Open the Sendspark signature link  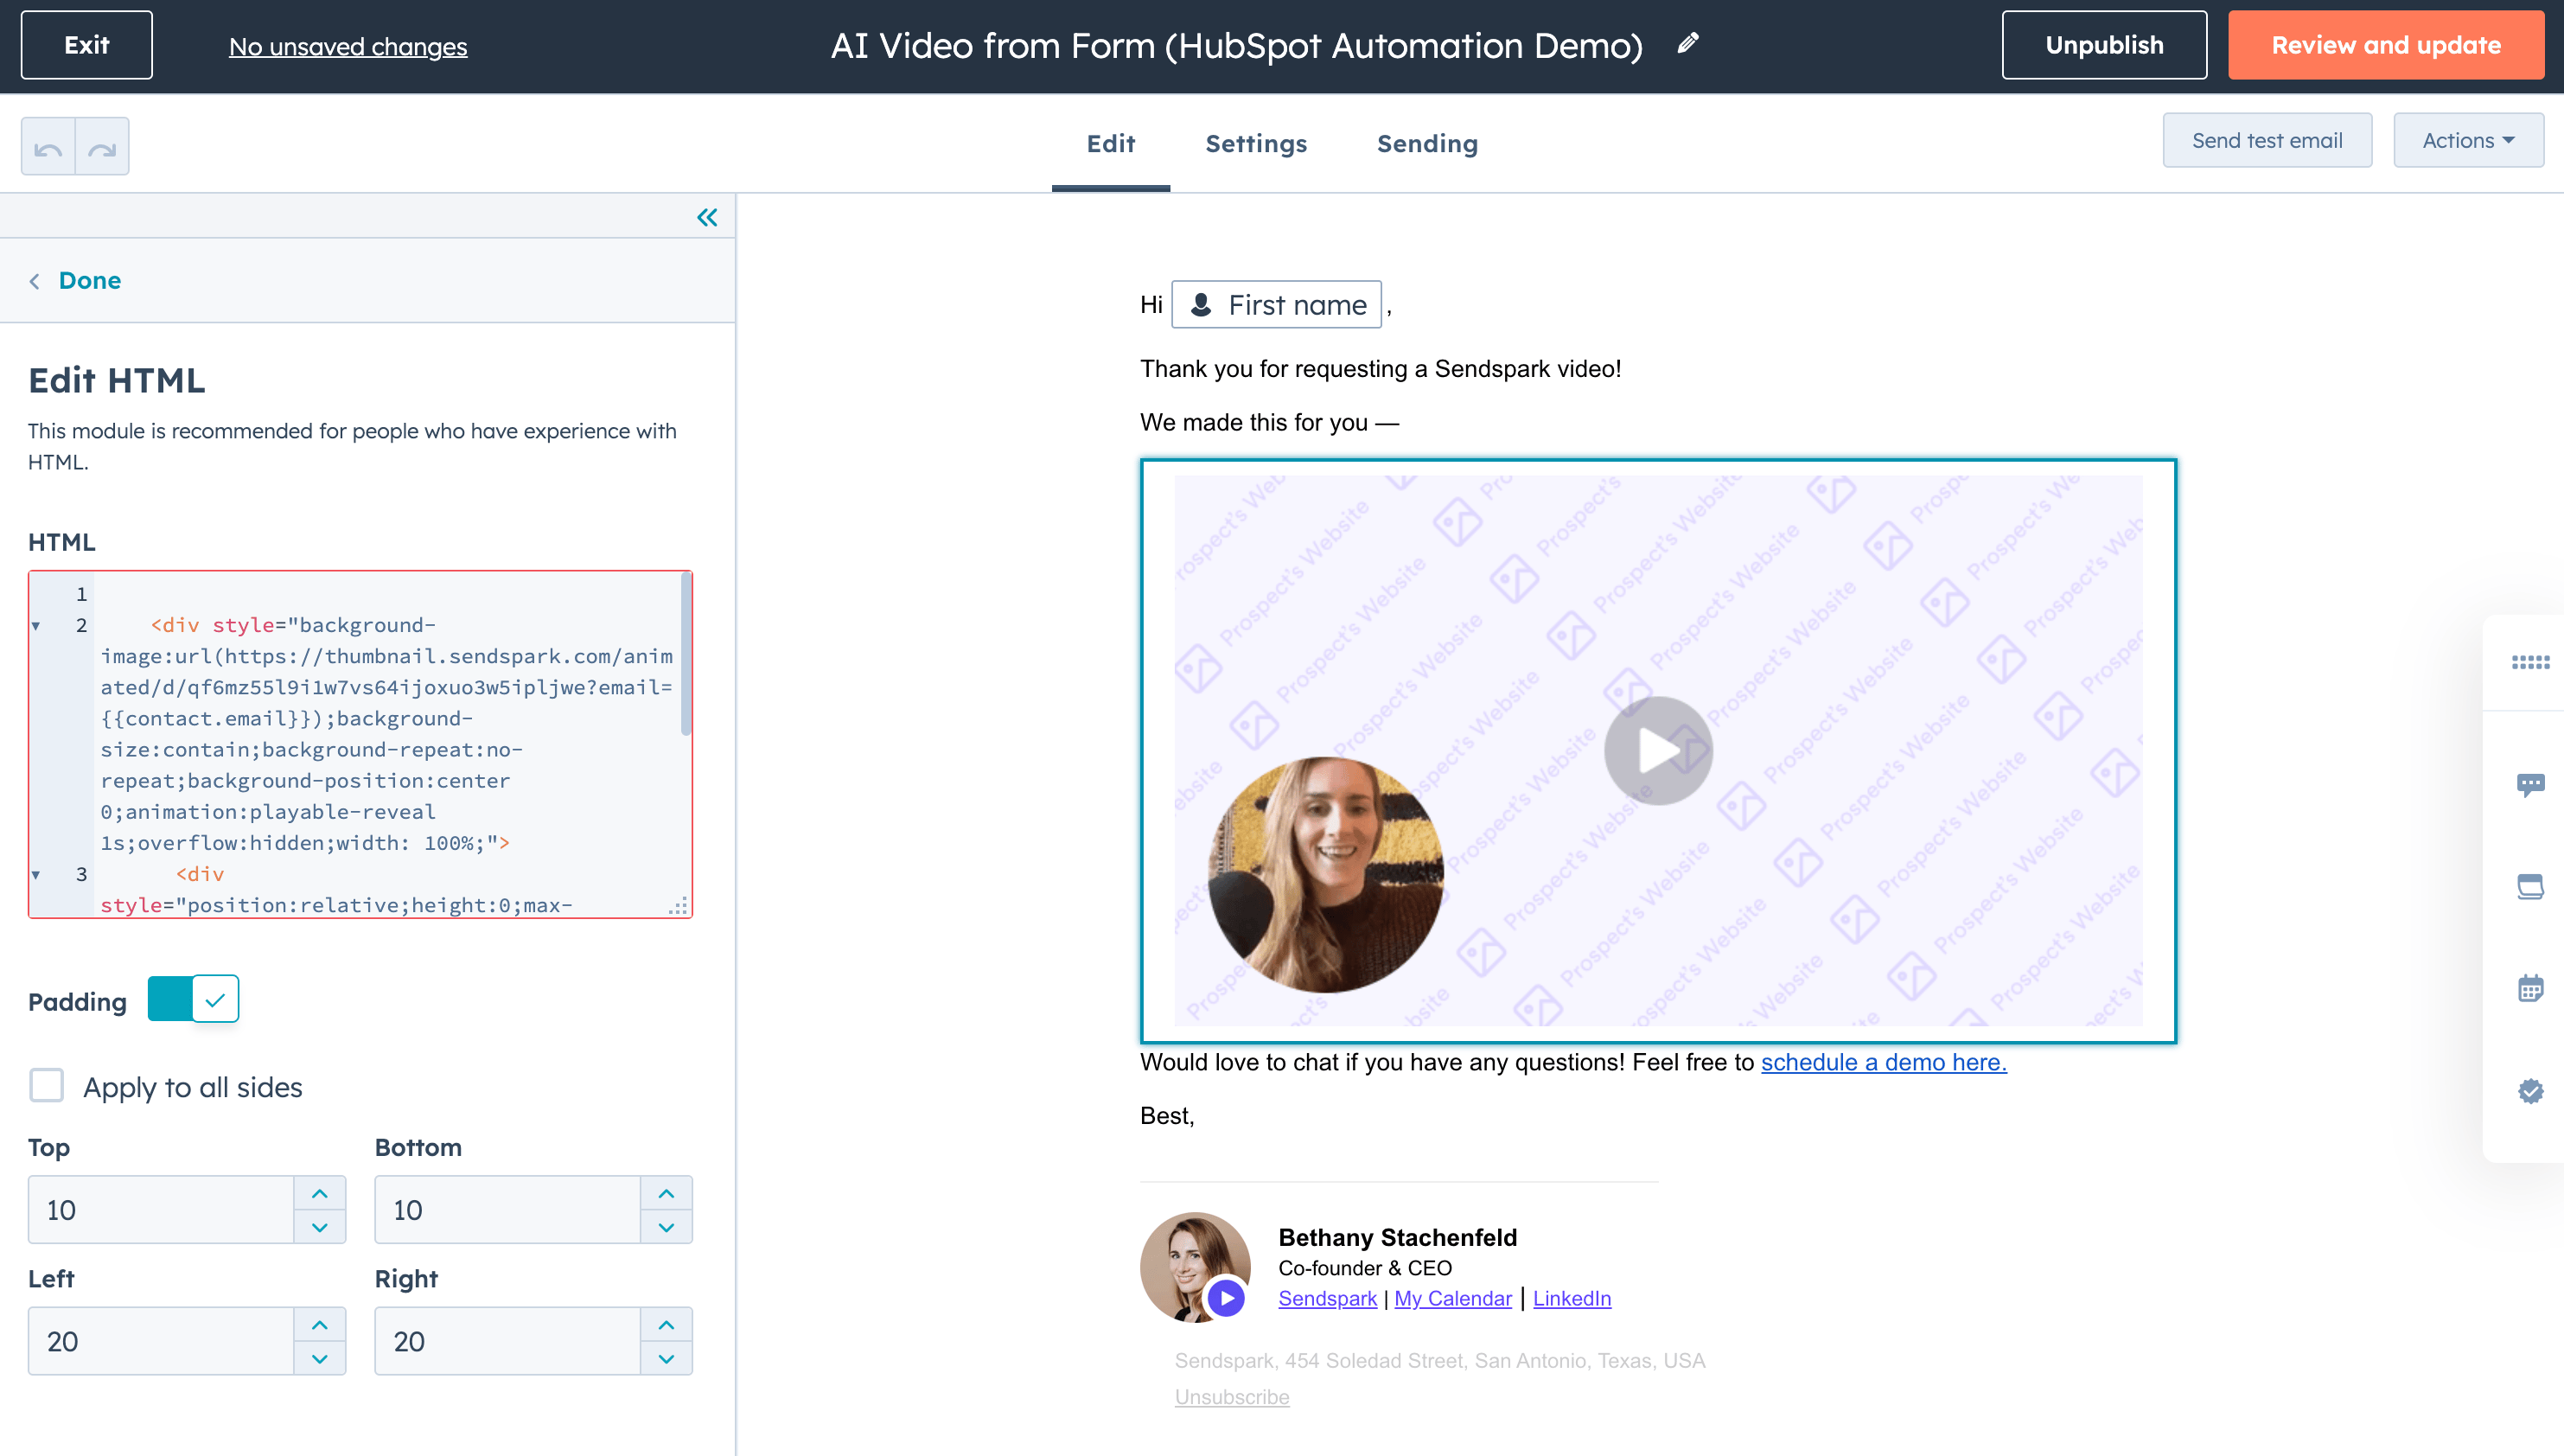(x=1328, y=1298)
